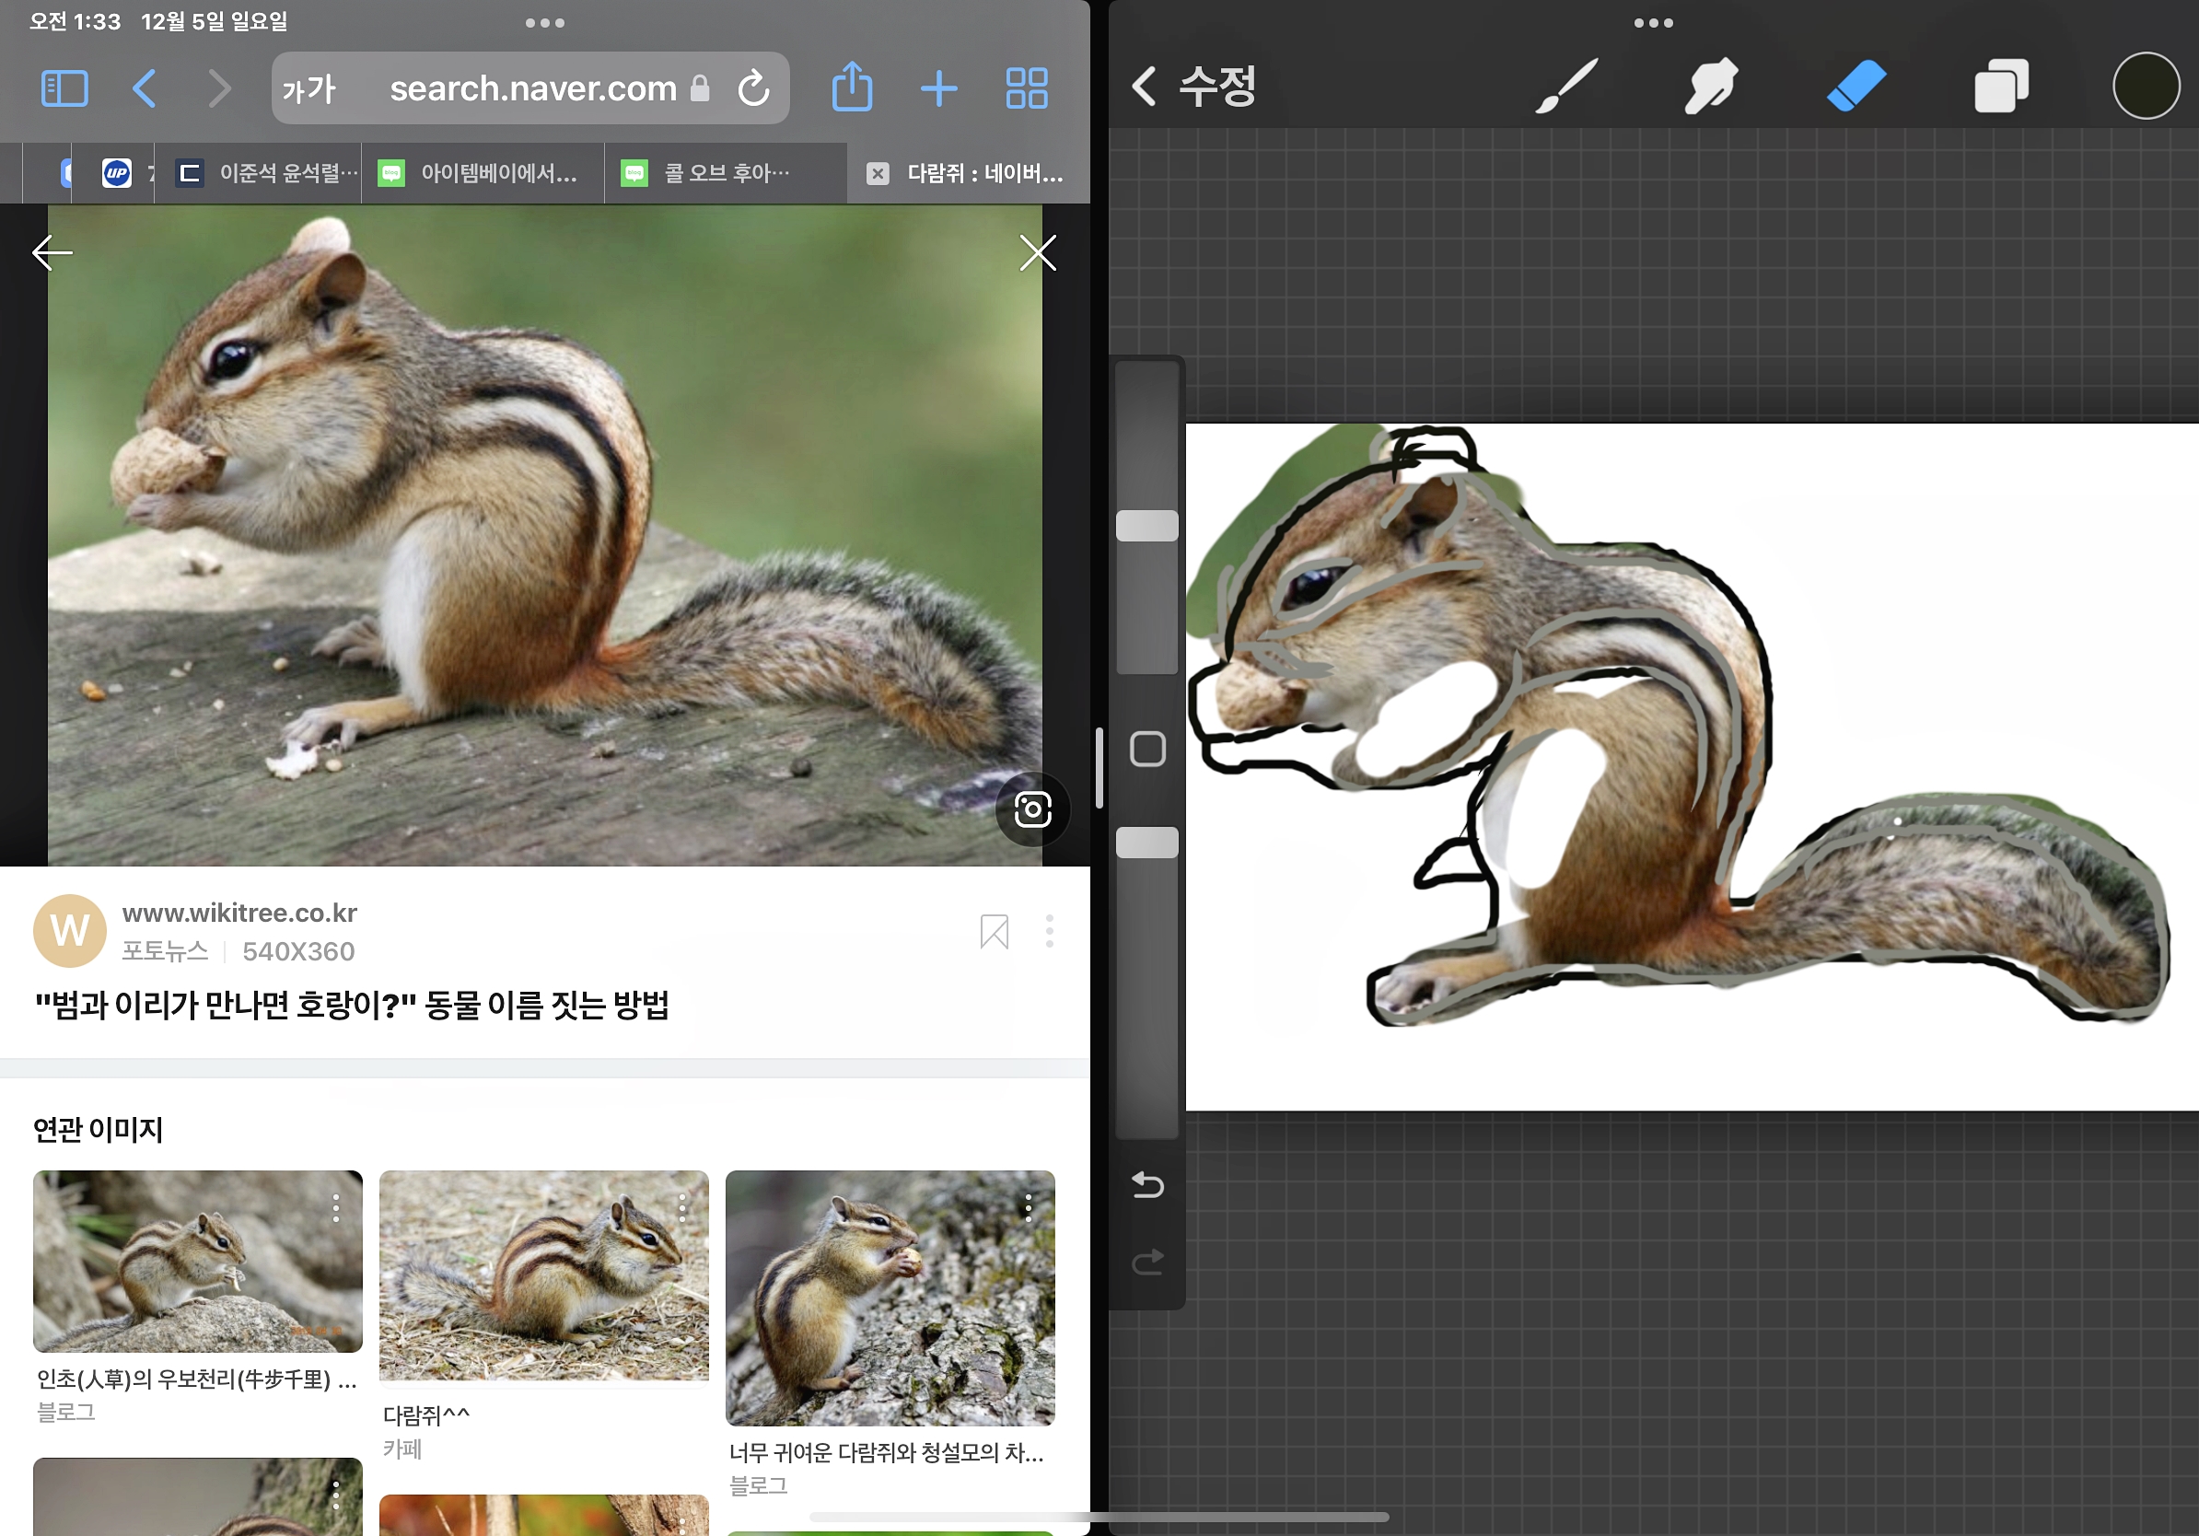Show Safari tab overview grid

pos(1027,88)
